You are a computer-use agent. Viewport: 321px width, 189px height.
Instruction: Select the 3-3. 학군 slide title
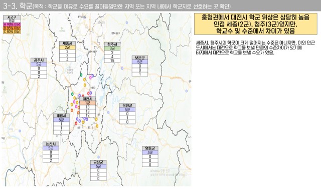[x=18, y=6]
